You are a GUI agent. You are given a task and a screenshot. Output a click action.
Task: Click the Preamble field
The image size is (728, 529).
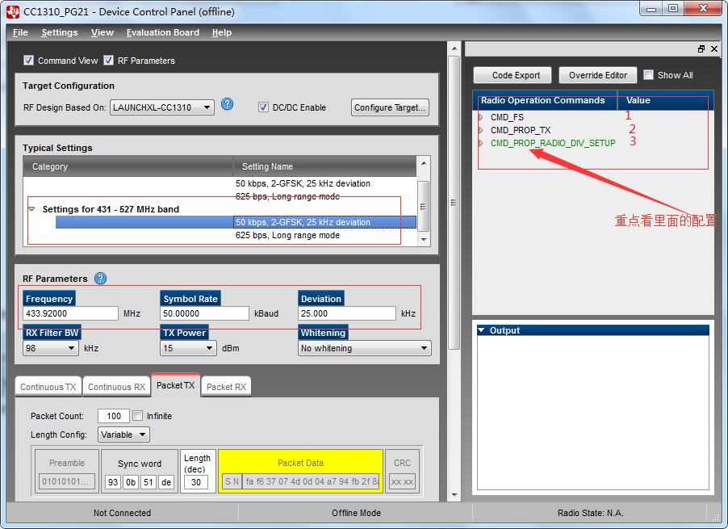pos(67,481)
